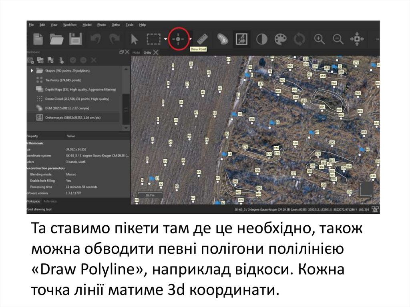Switch to the Model view tab
Screen dimensions: 410x307
point(136,52)
